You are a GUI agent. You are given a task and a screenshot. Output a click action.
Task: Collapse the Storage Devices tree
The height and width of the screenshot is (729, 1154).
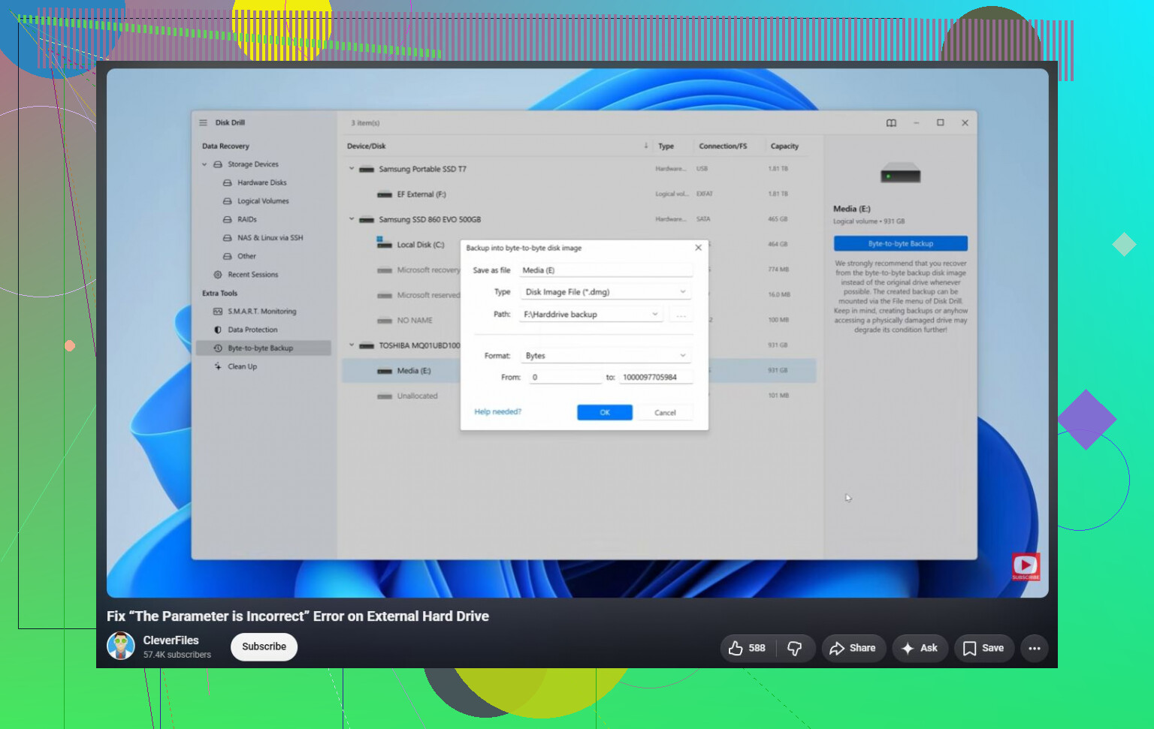204,164
